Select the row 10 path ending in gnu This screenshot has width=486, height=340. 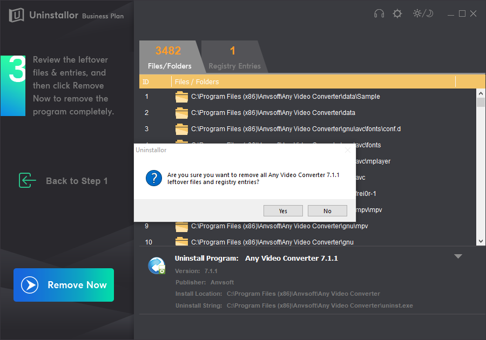point(272,242)
